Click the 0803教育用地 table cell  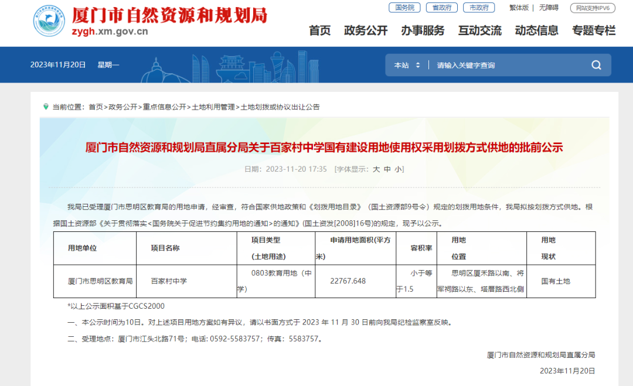[275, 281]
